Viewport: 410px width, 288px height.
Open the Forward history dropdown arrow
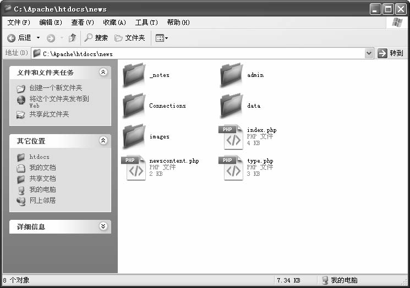point(62,38)
